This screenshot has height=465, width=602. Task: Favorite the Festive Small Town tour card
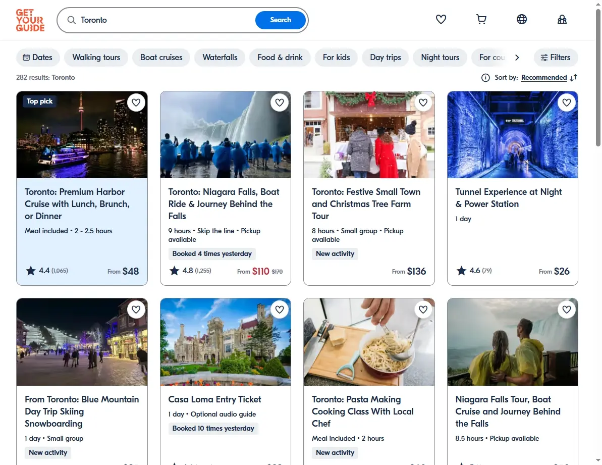pyautogui.click(x=423, y=102)
